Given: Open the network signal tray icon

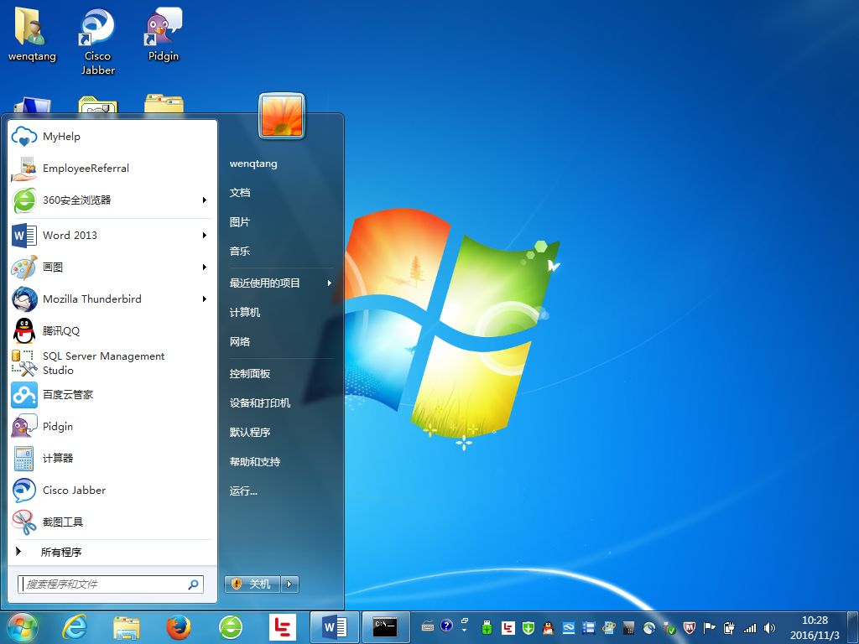Looking at the screenshot, I should point(749,627).
